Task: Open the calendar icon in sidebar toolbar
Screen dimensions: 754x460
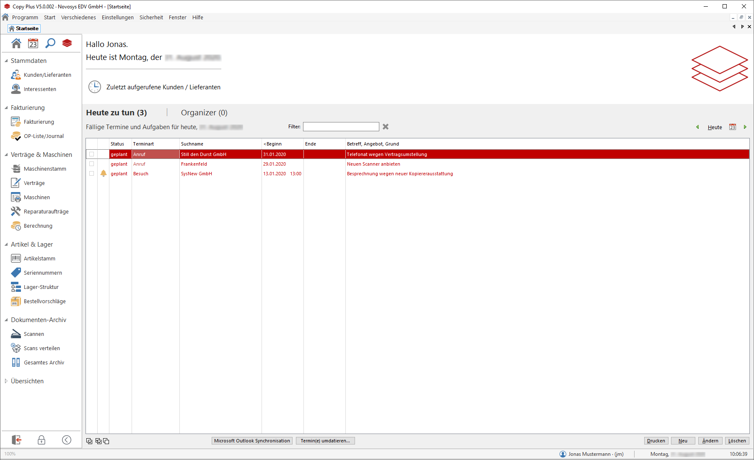Action: (33, 43)
